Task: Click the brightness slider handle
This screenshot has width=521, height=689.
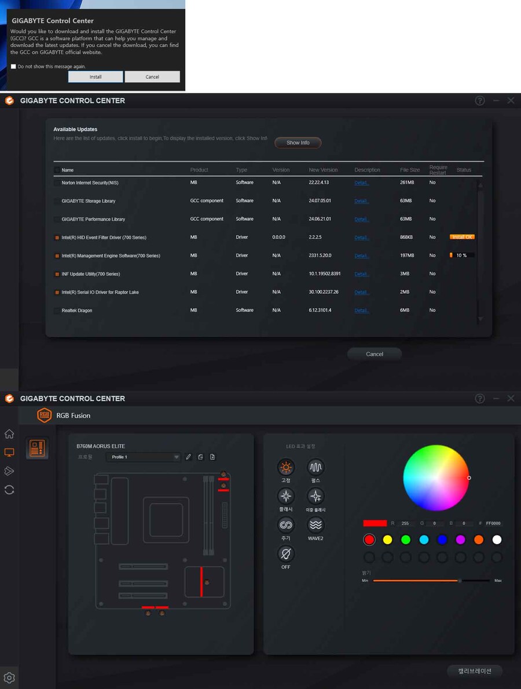Action: tap(460, 580)
